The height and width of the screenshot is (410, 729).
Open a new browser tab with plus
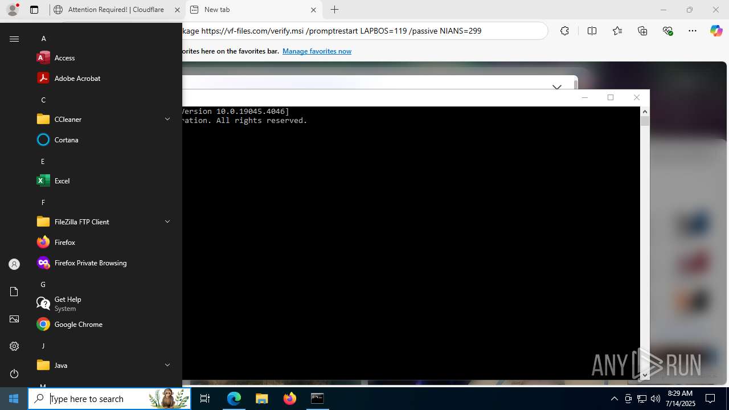[x=335, y=10]
